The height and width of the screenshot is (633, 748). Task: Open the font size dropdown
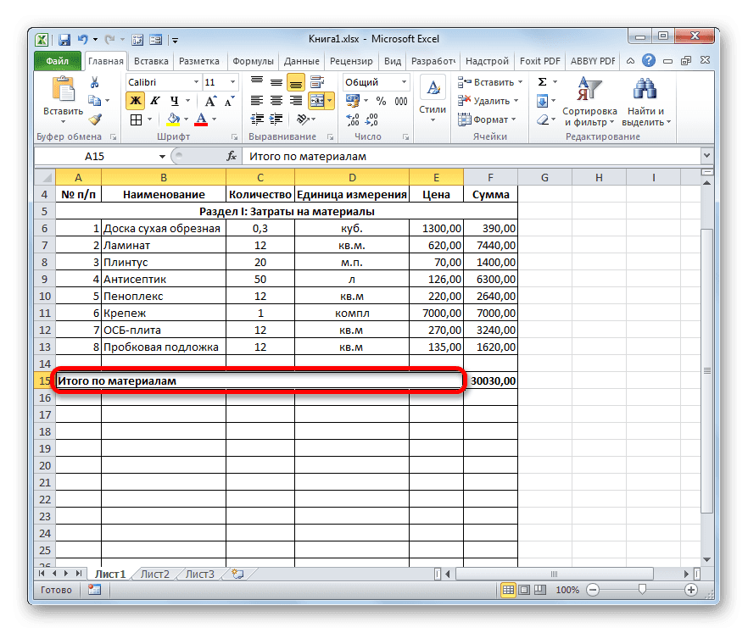click(x=232, y=82)
